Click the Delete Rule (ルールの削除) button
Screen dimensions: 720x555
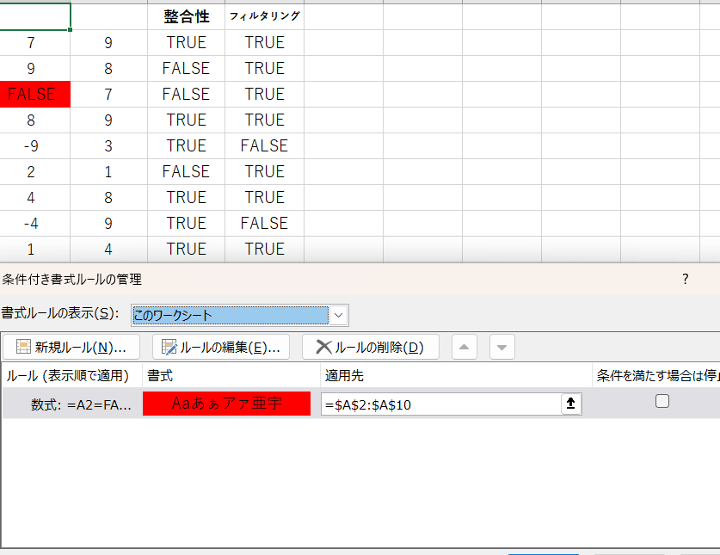click(371, 347)
